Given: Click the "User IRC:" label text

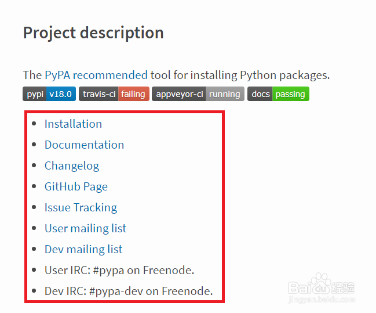Looking at the screenshot, I should (65, 270).
